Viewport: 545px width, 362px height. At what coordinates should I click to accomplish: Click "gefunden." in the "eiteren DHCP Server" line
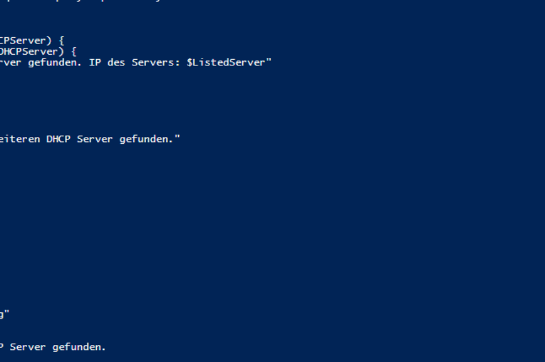146,140
